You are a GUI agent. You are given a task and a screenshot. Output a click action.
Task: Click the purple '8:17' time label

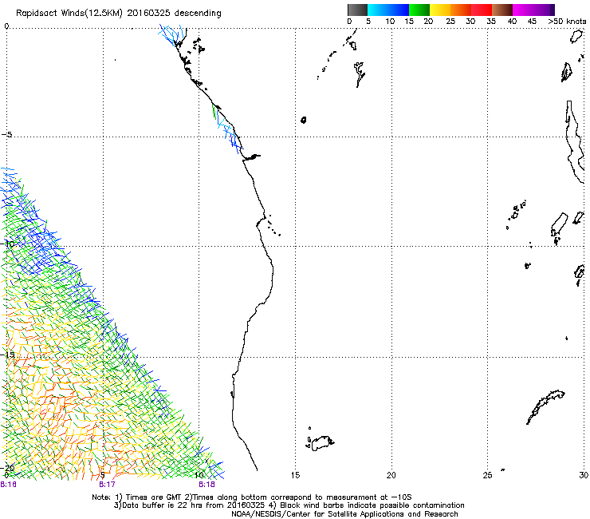(107, 485)
